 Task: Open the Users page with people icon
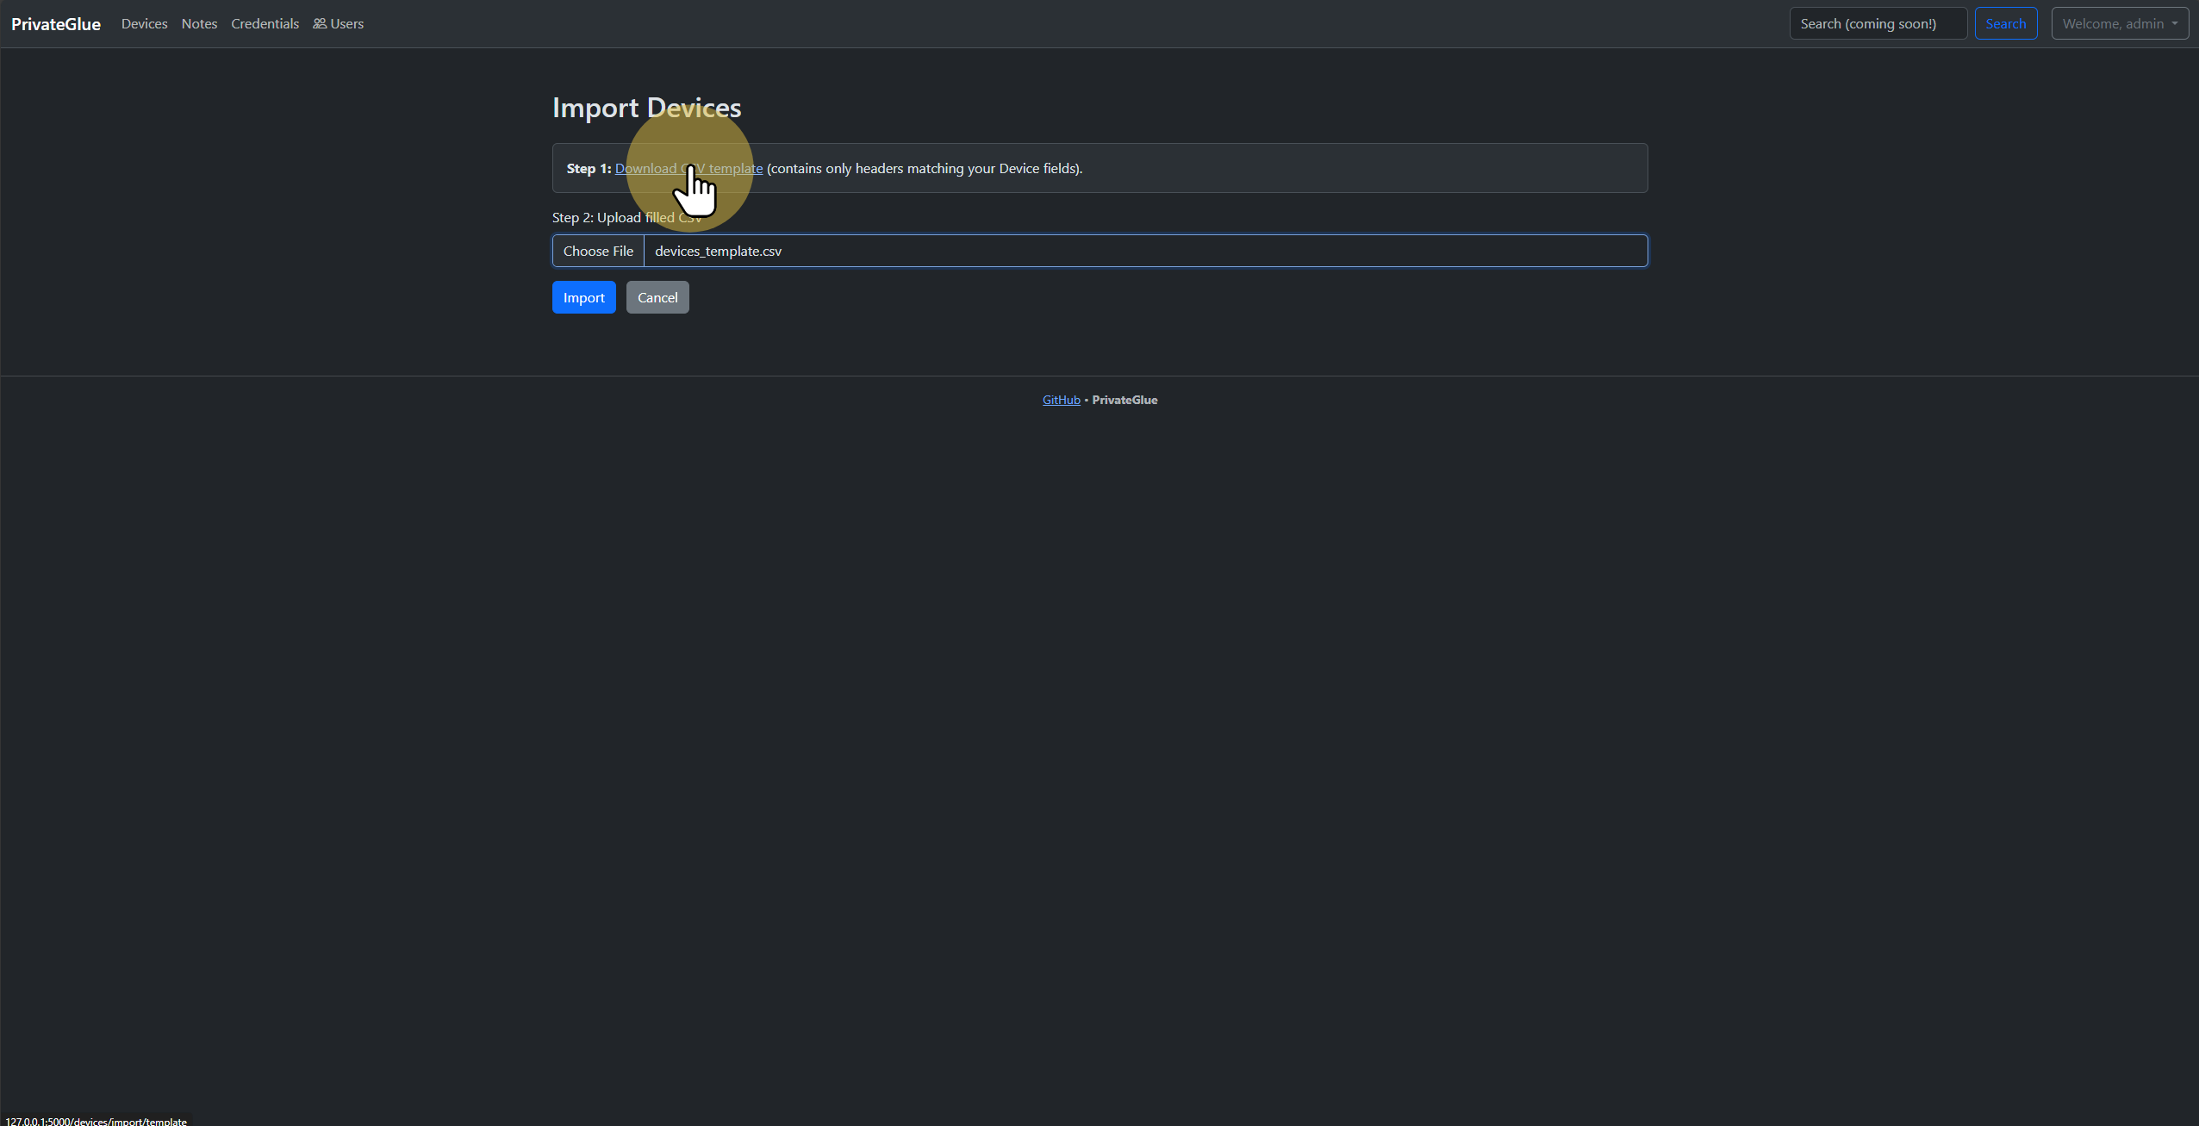(x=338, y=24)
